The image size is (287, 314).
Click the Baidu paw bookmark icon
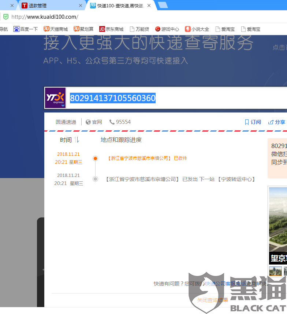[16, 29]
